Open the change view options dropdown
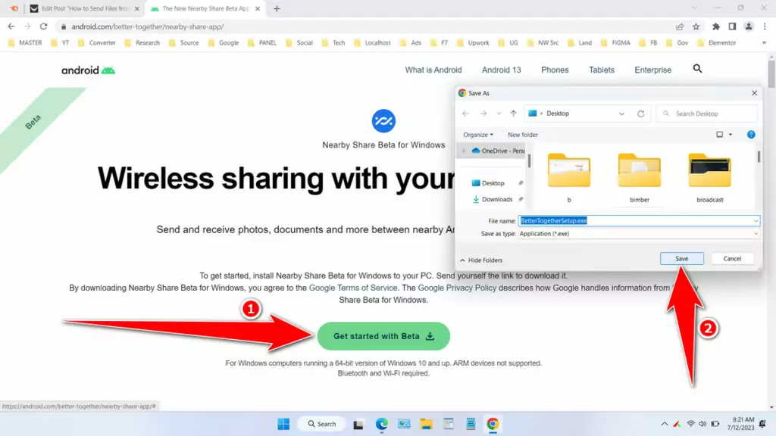The image size is (776, 436). point(731,135)
